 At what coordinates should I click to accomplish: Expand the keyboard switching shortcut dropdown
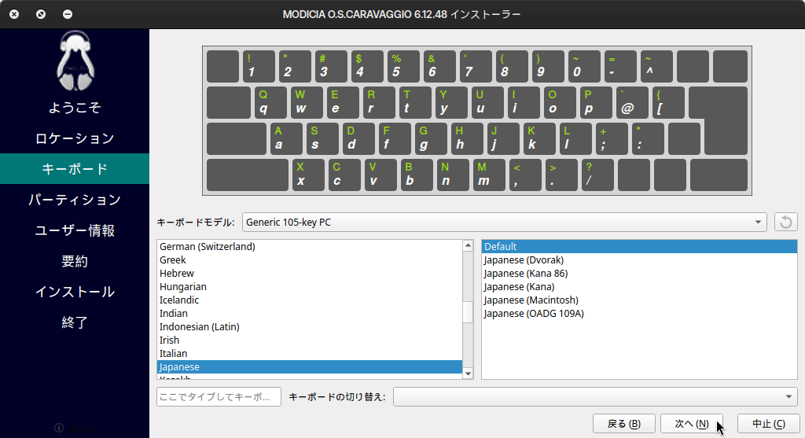pos(595,396)
